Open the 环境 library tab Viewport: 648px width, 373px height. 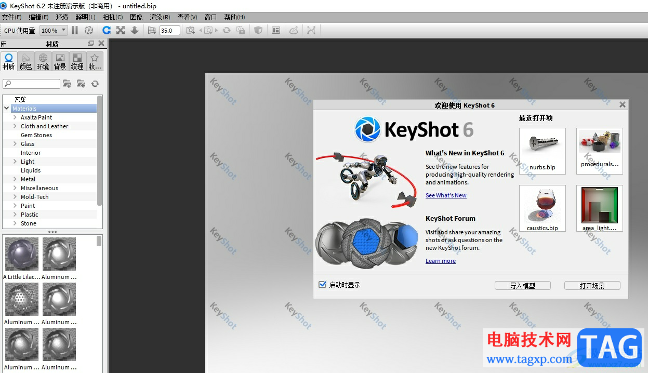[x=43, y=61]
